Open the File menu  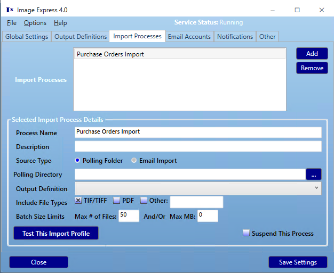[x=12, y=23]
